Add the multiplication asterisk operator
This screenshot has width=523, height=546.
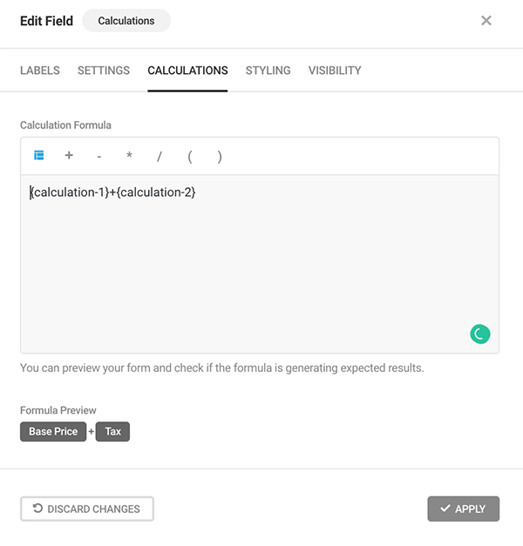129,157
